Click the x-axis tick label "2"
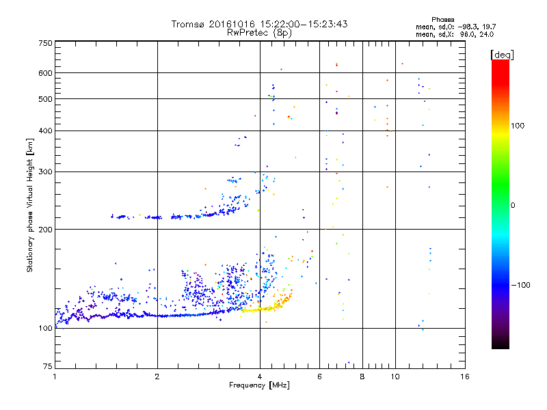The height and width of the screenshot is (410, 547). point(157,377)
